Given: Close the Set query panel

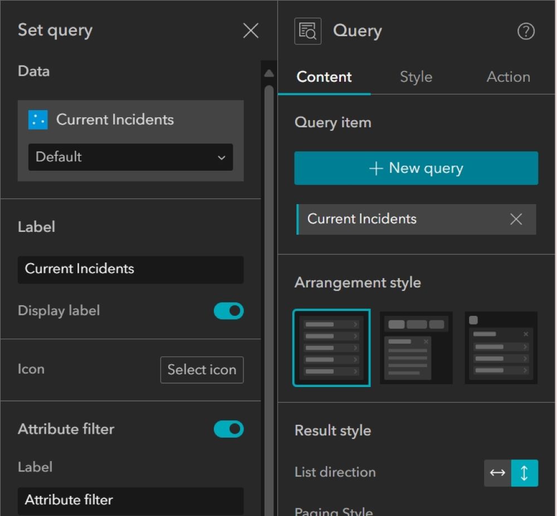Looking at the screenshot, I should [251, 31].
